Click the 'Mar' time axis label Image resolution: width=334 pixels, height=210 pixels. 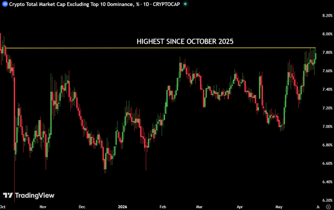click(x=199, y=207)
